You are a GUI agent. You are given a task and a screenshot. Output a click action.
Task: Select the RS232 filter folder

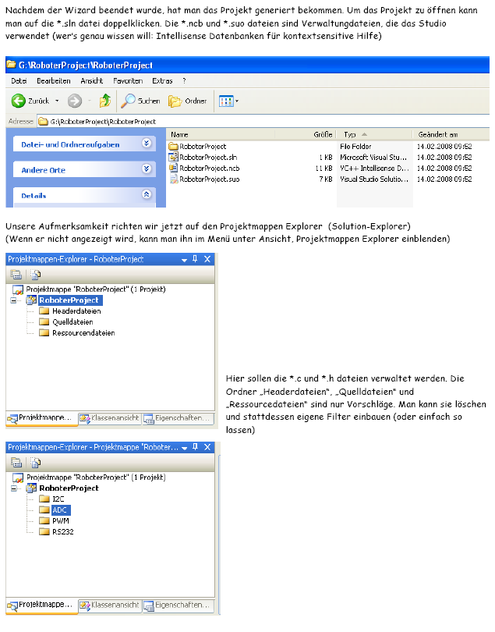[62, 532]
